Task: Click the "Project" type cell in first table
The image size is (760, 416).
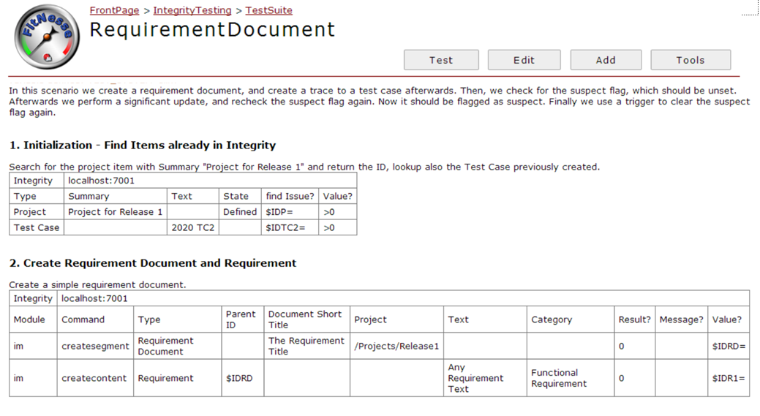Action: point(37,211)
